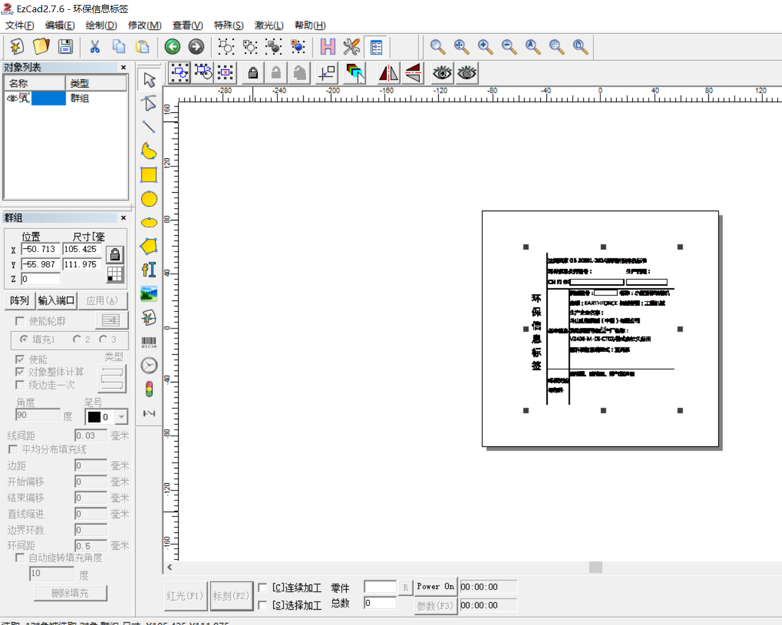The height and width of the screenshot is (625, 782).
Task: Click the 标刻(F2) button
Action: pos(231,596)
